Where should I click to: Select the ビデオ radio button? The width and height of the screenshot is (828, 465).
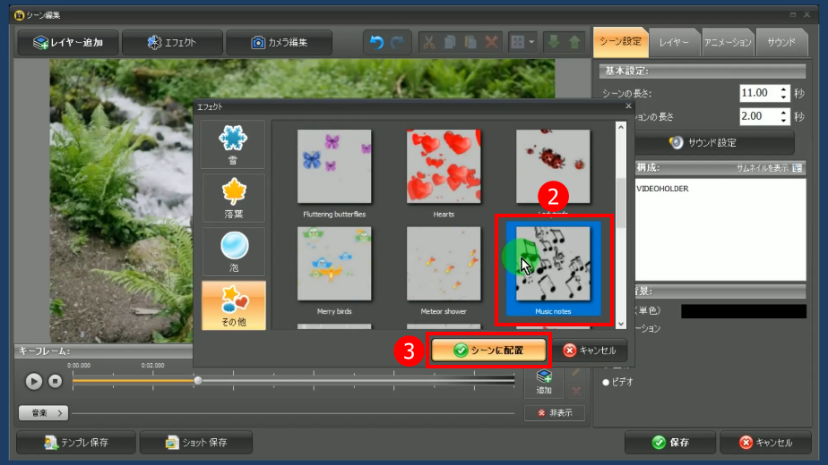pos(606,382)
